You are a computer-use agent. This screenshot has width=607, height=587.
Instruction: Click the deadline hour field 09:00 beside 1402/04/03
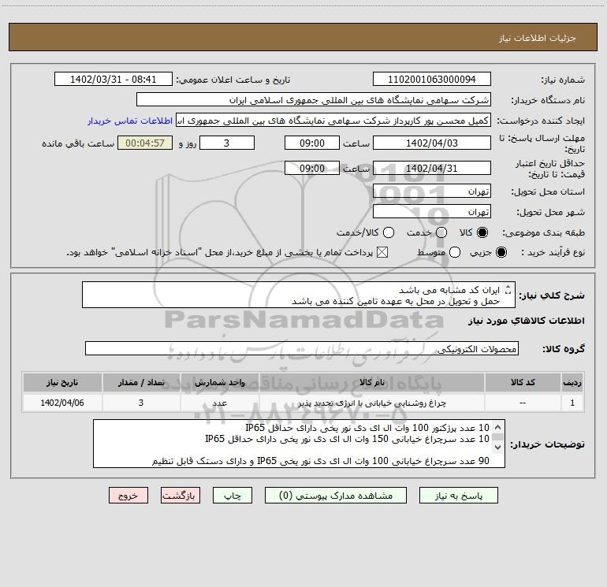pos(312,143)
